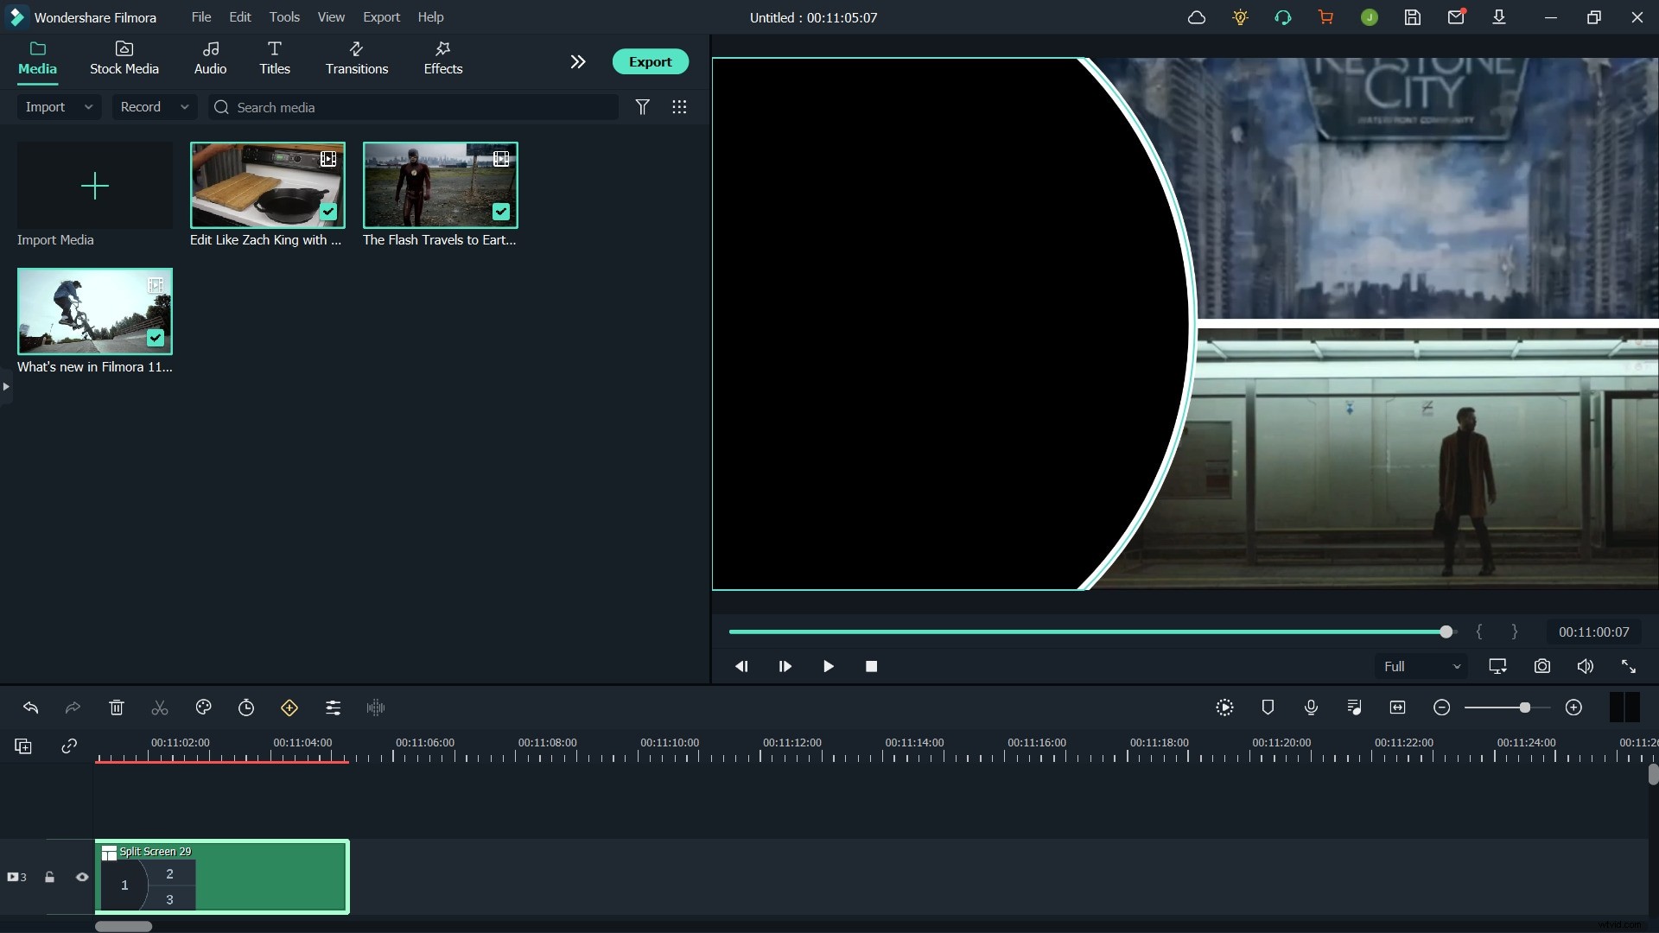Viewport: 1659px width, 933px height.
Task: Toggle visibility of the video track
Action: pos(80,876)
